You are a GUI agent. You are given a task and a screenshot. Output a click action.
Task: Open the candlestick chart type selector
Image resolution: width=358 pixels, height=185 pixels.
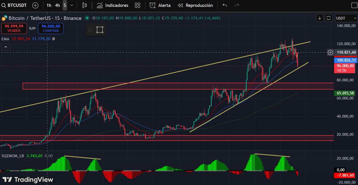(84, 5)
